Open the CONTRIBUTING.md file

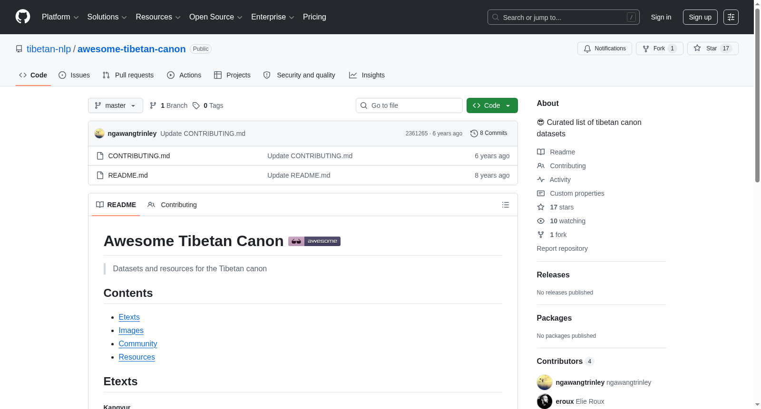point(139,156)
